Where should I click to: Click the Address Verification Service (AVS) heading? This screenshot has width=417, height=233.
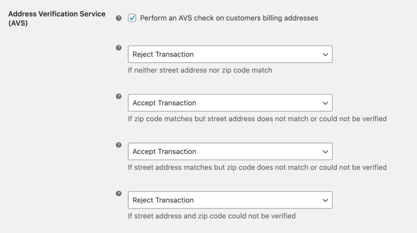click(x=57, y=18)
